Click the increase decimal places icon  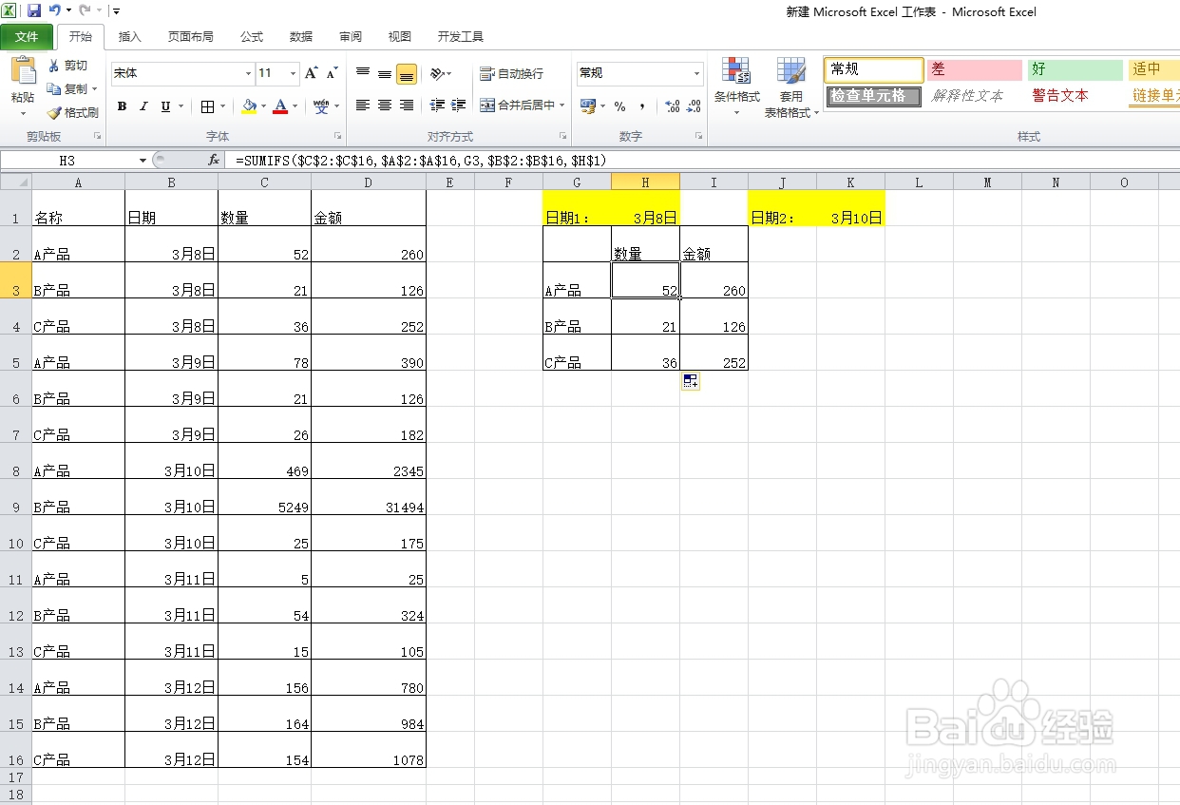click(673, 106)
